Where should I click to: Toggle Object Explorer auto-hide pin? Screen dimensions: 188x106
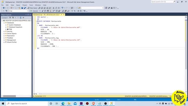point(28,15)
